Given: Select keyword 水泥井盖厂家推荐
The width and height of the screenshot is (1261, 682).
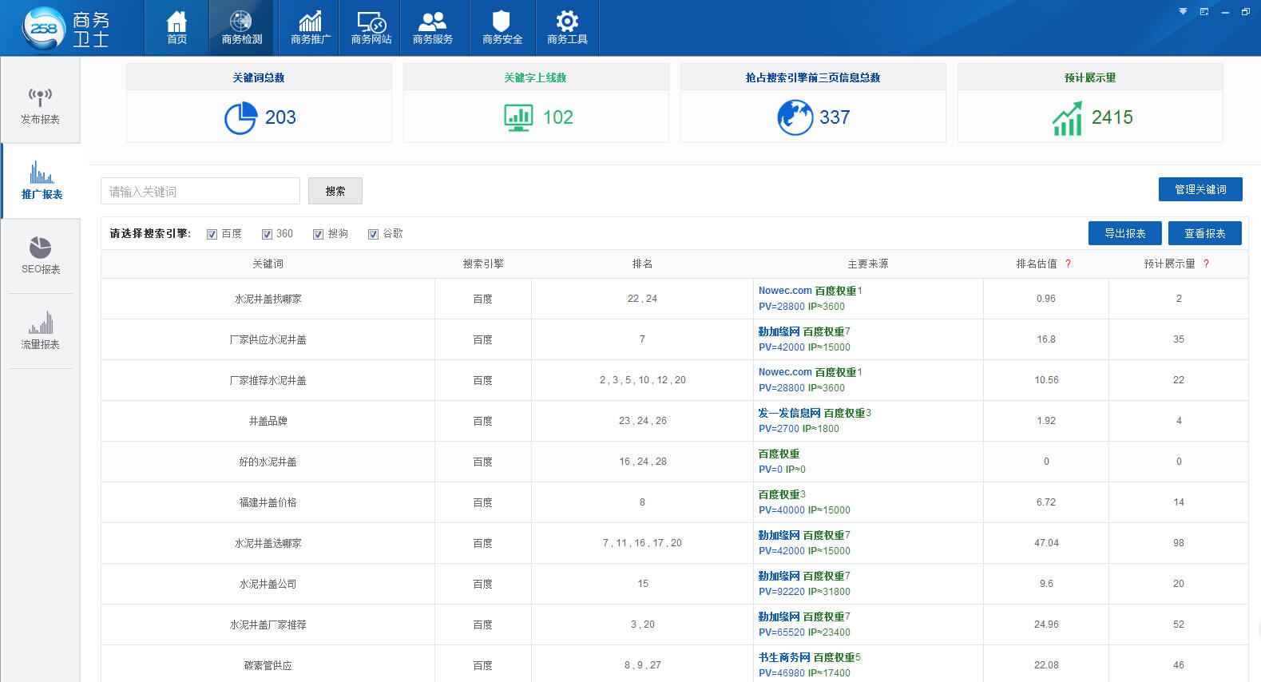Looking at the screenshot, I should (268, 625).
